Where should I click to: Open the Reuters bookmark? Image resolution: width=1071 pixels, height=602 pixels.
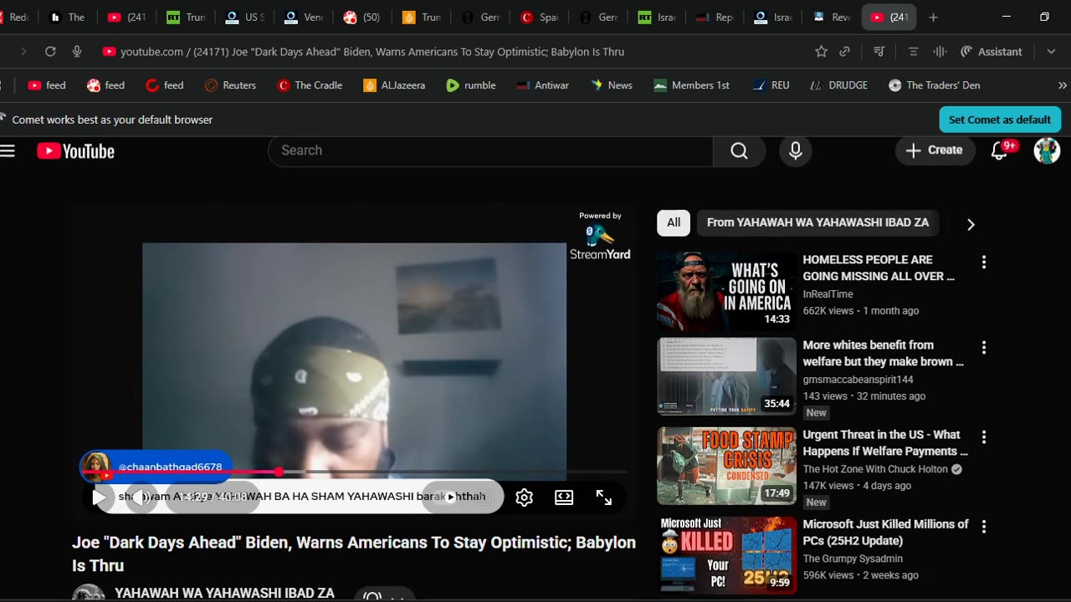coord(230,85)
